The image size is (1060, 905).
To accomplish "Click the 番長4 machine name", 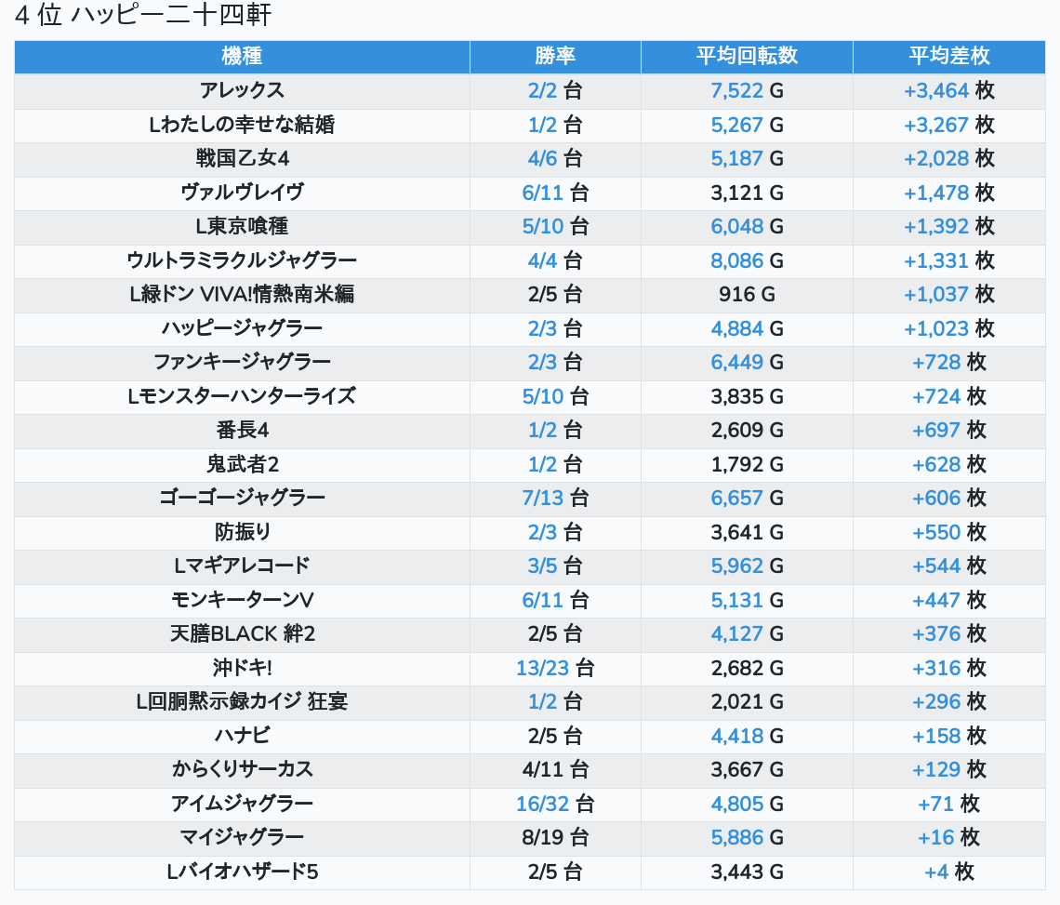I will tap(242, 431).
